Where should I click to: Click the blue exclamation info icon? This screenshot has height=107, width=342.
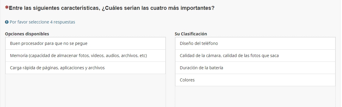point(7,22)
